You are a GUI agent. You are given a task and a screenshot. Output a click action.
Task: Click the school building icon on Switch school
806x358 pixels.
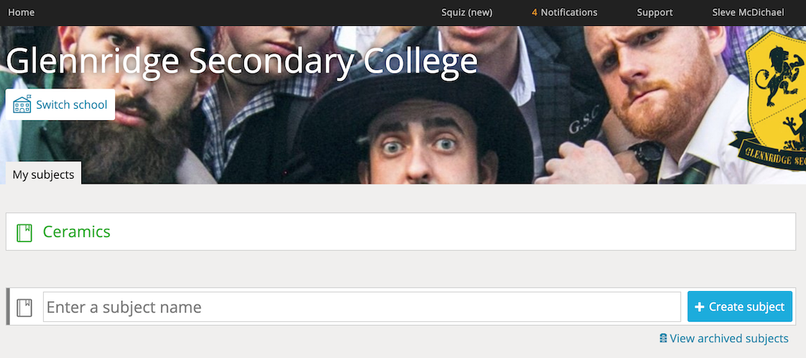[x=22, y=105]
